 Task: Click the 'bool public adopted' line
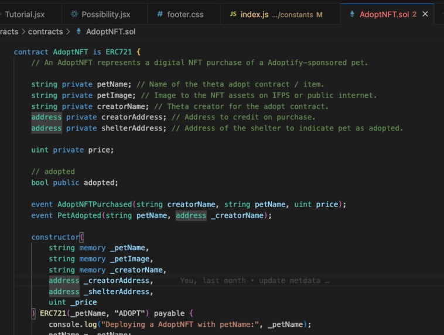coord(75,182)
